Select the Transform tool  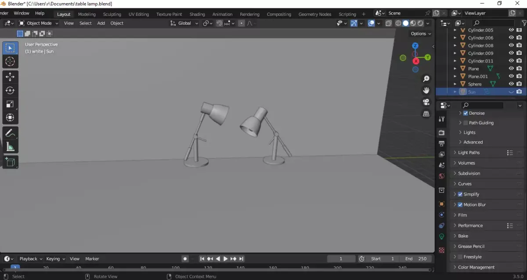(x=11, y=118)
